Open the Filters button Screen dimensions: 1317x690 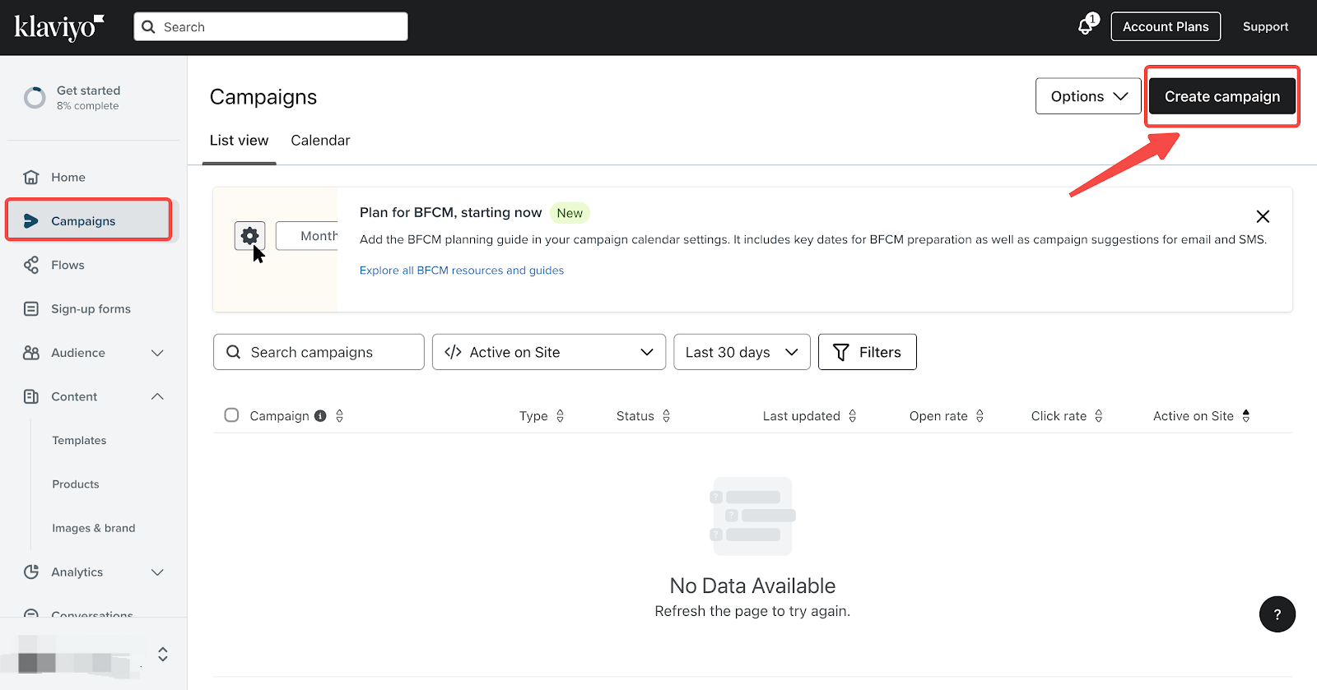tap(868, 352)
